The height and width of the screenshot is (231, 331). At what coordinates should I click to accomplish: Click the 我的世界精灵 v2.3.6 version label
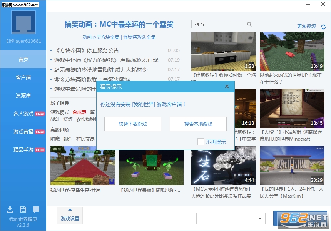coord(23,222)
